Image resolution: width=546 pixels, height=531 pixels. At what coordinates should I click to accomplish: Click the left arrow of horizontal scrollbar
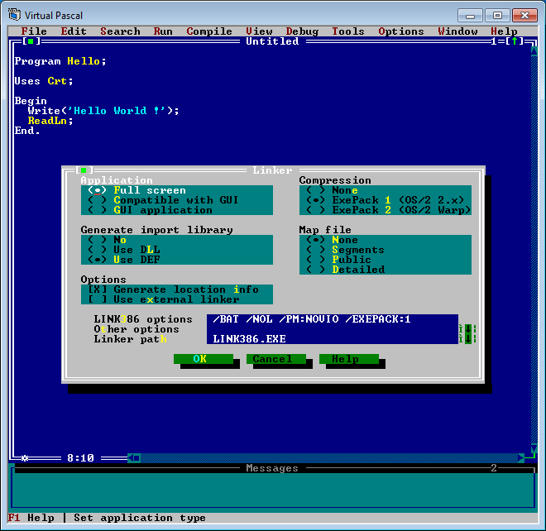coord(136,457)
